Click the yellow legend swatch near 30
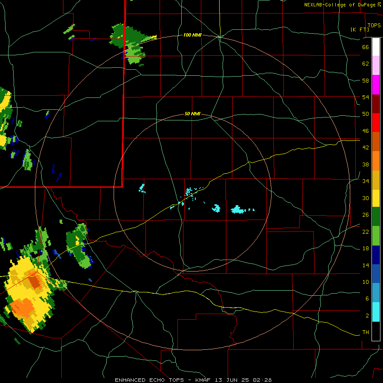This screenshot has height=383, width=383. (376, 198)
